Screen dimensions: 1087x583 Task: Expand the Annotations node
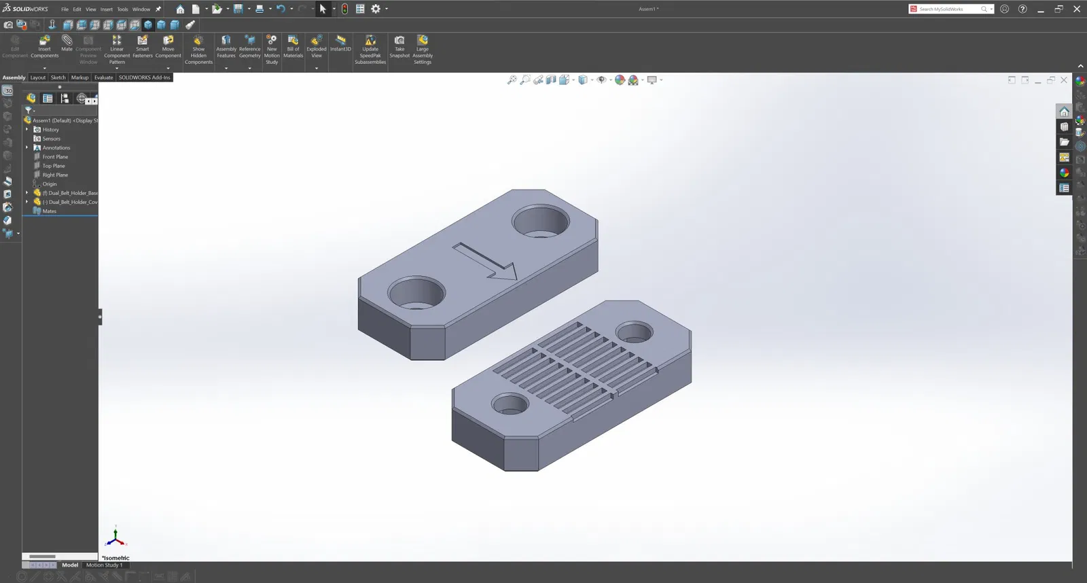pos(27,147)
